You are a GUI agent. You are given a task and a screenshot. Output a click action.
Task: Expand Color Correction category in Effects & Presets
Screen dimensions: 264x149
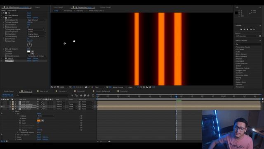click(236, 63)
